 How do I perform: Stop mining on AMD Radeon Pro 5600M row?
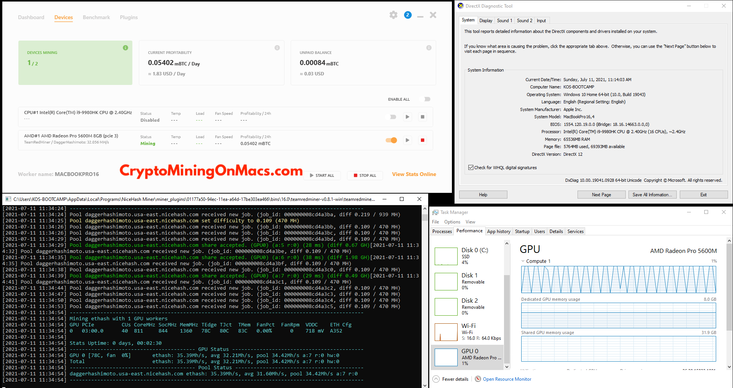422,140
